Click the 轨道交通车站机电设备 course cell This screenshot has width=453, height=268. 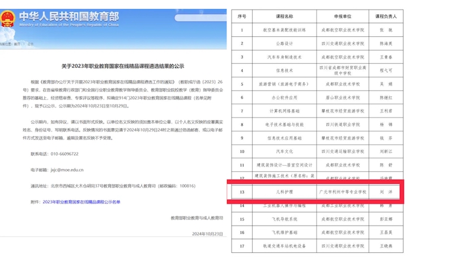284,246
